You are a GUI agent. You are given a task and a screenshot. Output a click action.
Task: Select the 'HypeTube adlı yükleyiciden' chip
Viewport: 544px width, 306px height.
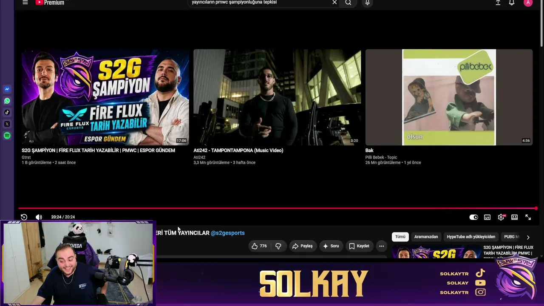[x=471, y=237]
